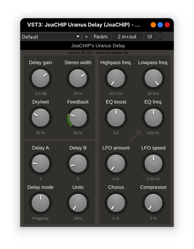Click the small wet/dry knob in toolbar
194x249 pixels.
(160, 36)
